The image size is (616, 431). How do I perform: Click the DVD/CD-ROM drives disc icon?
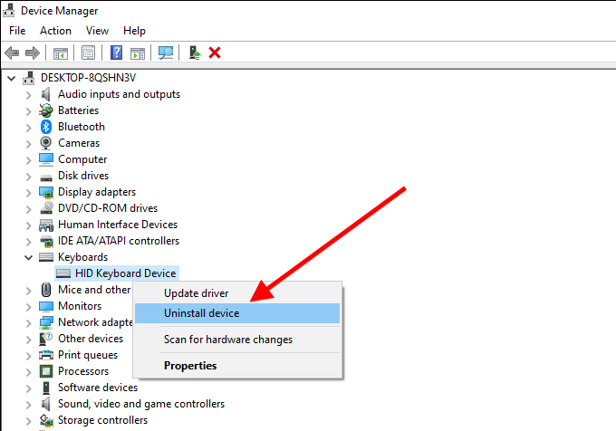click(46, 207)
